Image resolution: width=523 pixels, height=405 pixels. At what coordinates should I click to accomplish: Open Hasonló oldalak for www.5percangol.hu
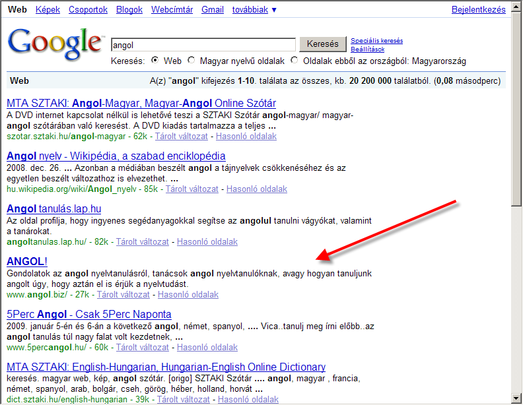(207, 348)
